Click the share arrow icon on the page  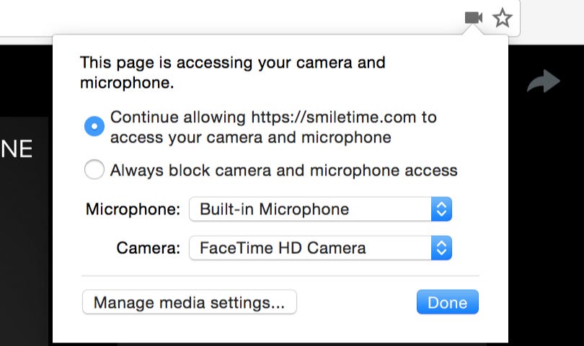pyautogui.click(x=543, y=82)
